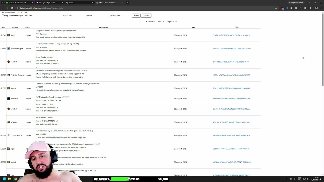Click the page vertical scrollbar
324x182 pixels.
[323, 49]
